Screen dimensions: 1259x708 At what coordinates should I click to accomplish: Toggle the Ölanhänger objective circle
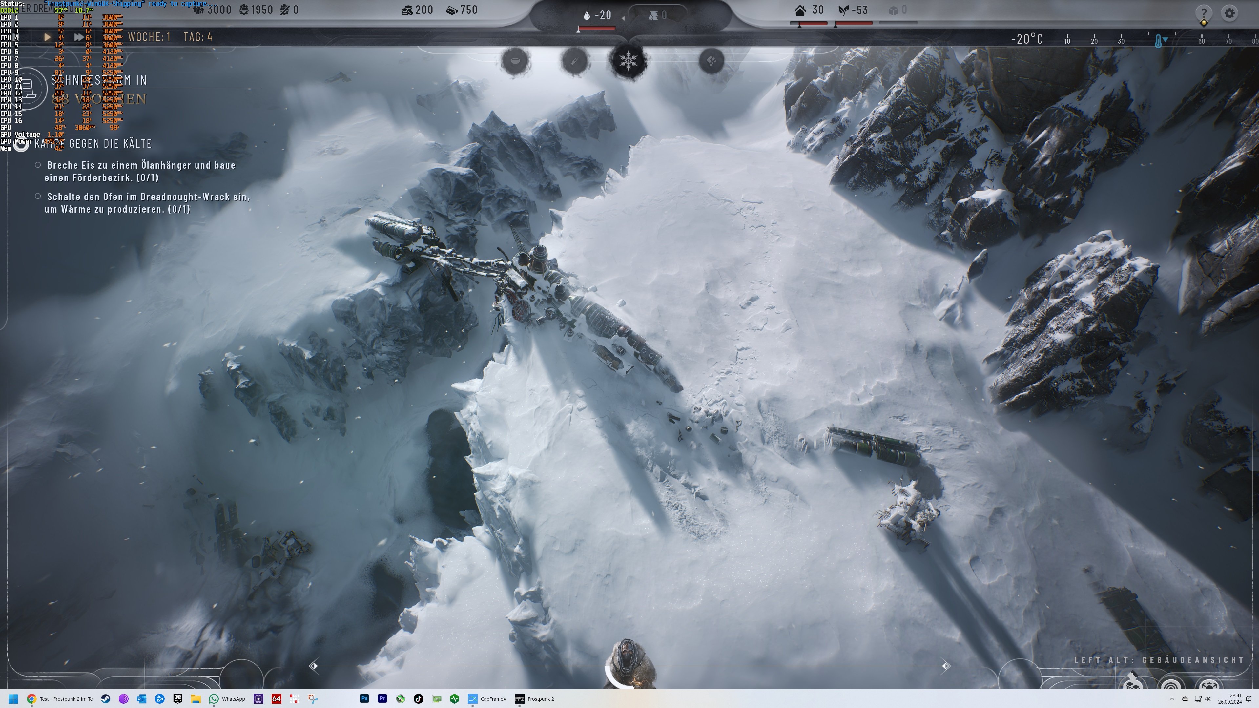tap(38, 165)
